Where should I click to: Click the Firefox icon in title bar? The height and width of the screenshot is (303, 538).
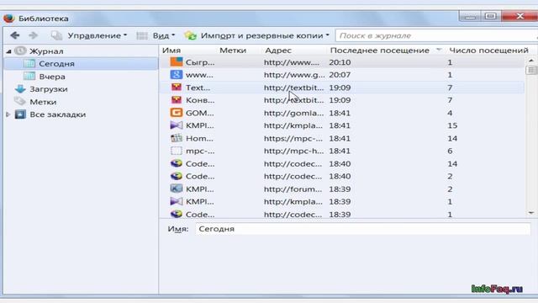click(x=9, y=18)
